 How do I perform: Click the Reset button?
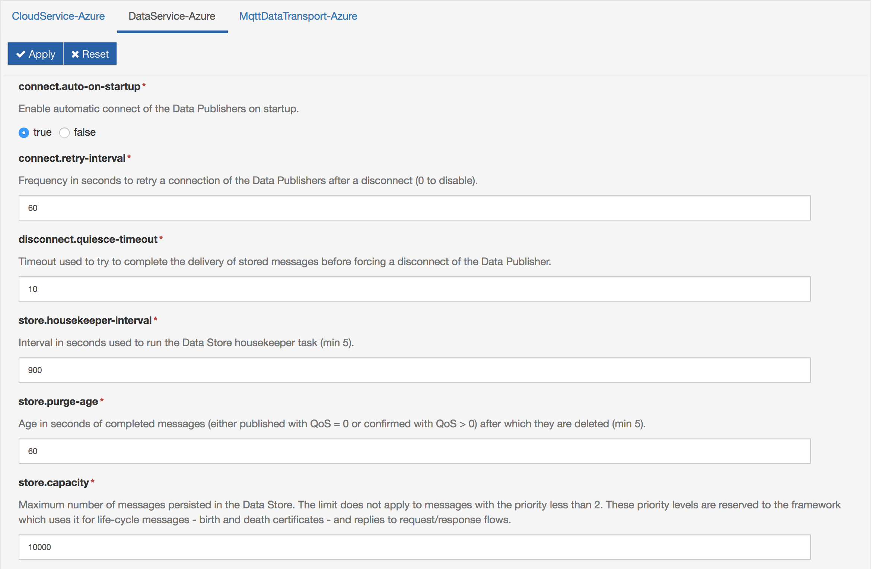click(x=90, y=54)
